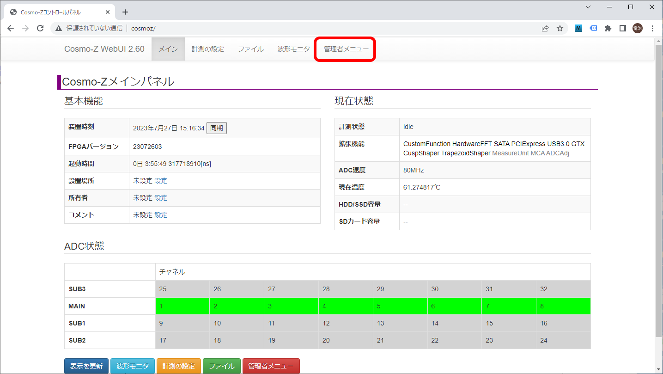Expand the tab search chevron
The width and height of the screenshot is (663, 374).
(x=588, y=7)
